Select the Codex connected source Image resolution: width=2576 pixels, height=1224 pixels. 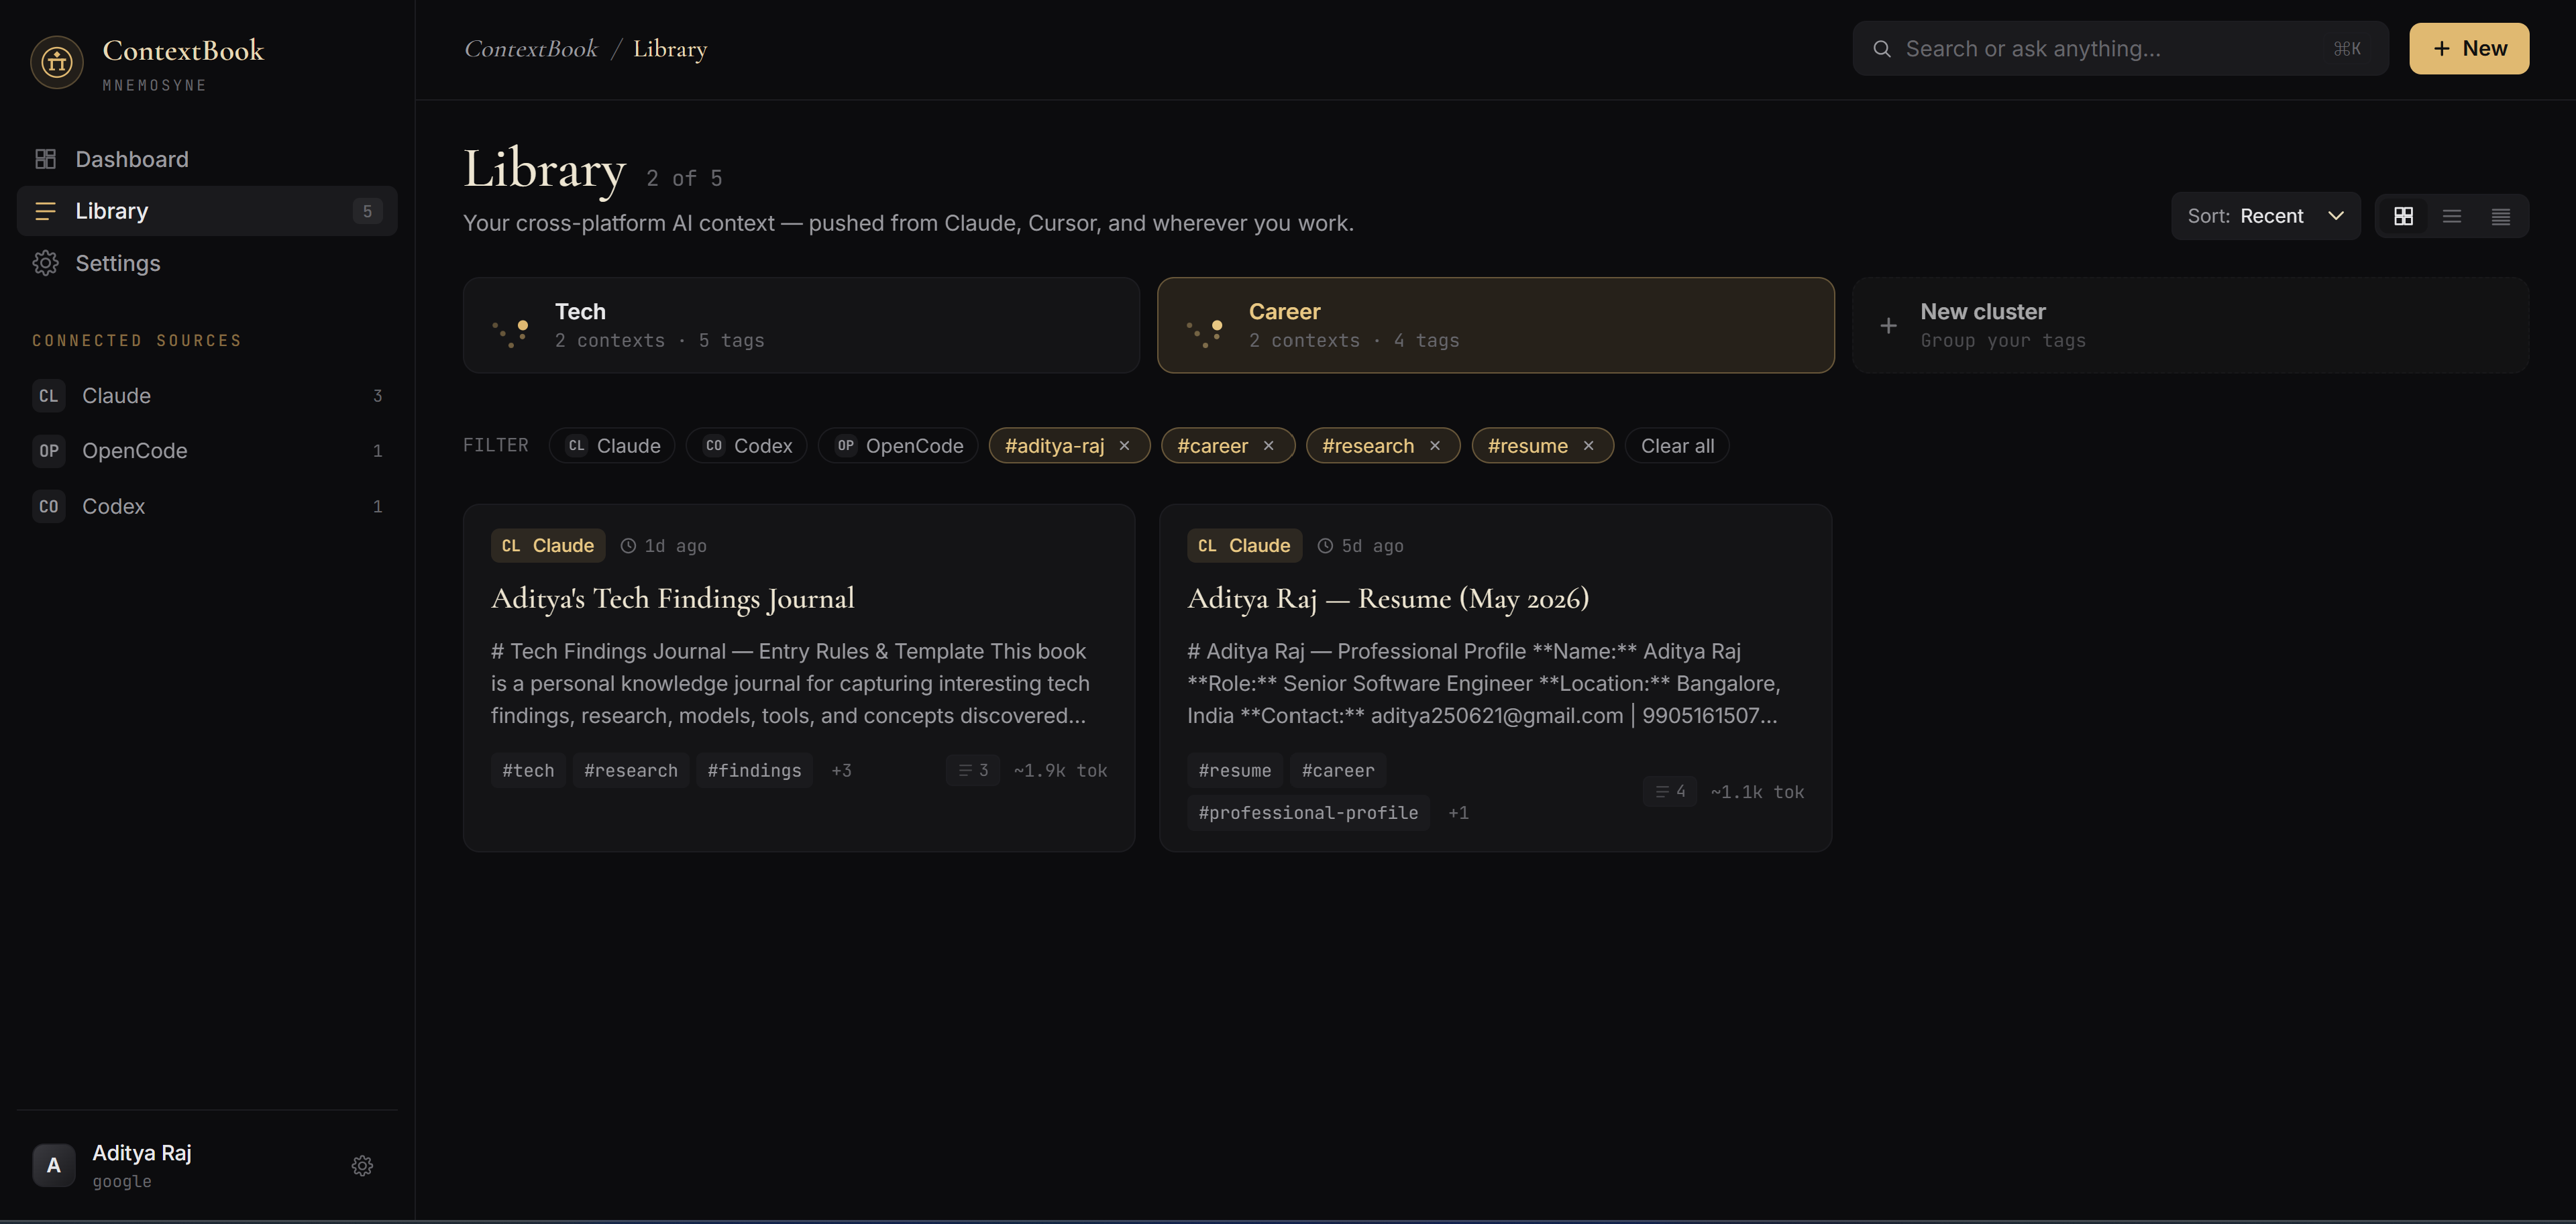[207, 506]
